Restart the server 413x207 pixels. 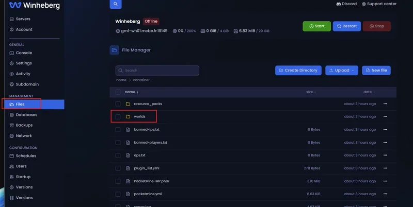(346, 26)
